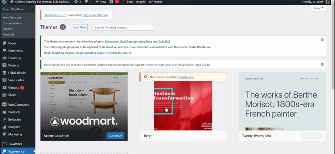The width and height of the screenshot is (335, 154).
Task: Open the site home icon link
Action: click(12, 2)
